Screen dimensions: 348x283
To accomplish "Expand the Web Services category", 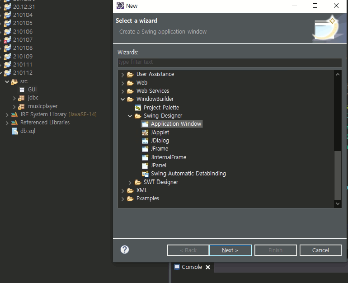I will pos(123,91).
